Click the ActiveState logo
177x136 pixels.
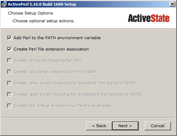coord(149,18)
